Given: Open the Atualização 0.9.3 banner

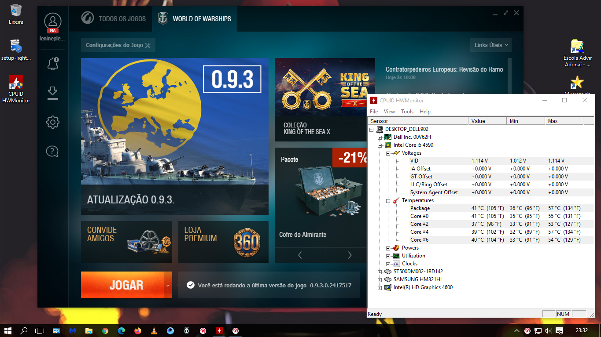Looking at the screenshot, I should point(175,136).
